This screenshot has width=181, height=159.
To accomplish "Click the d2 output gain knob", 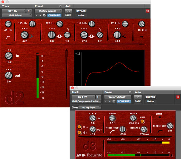I will [x=8, y=75].
